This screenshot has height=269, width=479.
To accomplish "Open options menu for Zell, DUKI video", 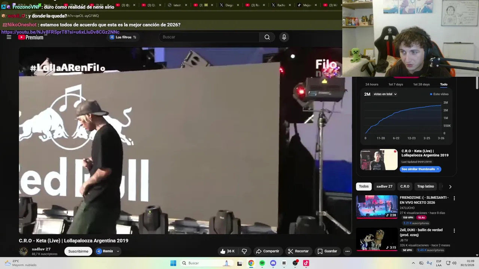I will tap(454, 231).
